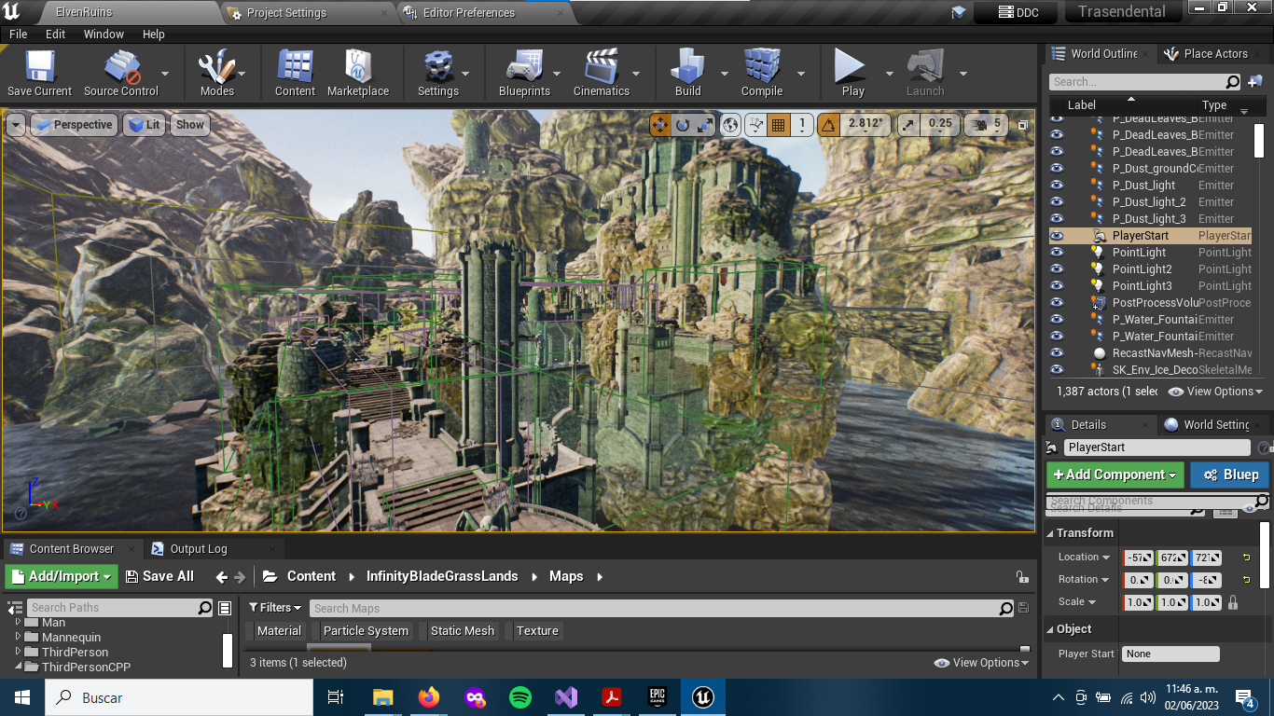
Task: Click the DDC icon in the title bar
Action: point(1016,12)
